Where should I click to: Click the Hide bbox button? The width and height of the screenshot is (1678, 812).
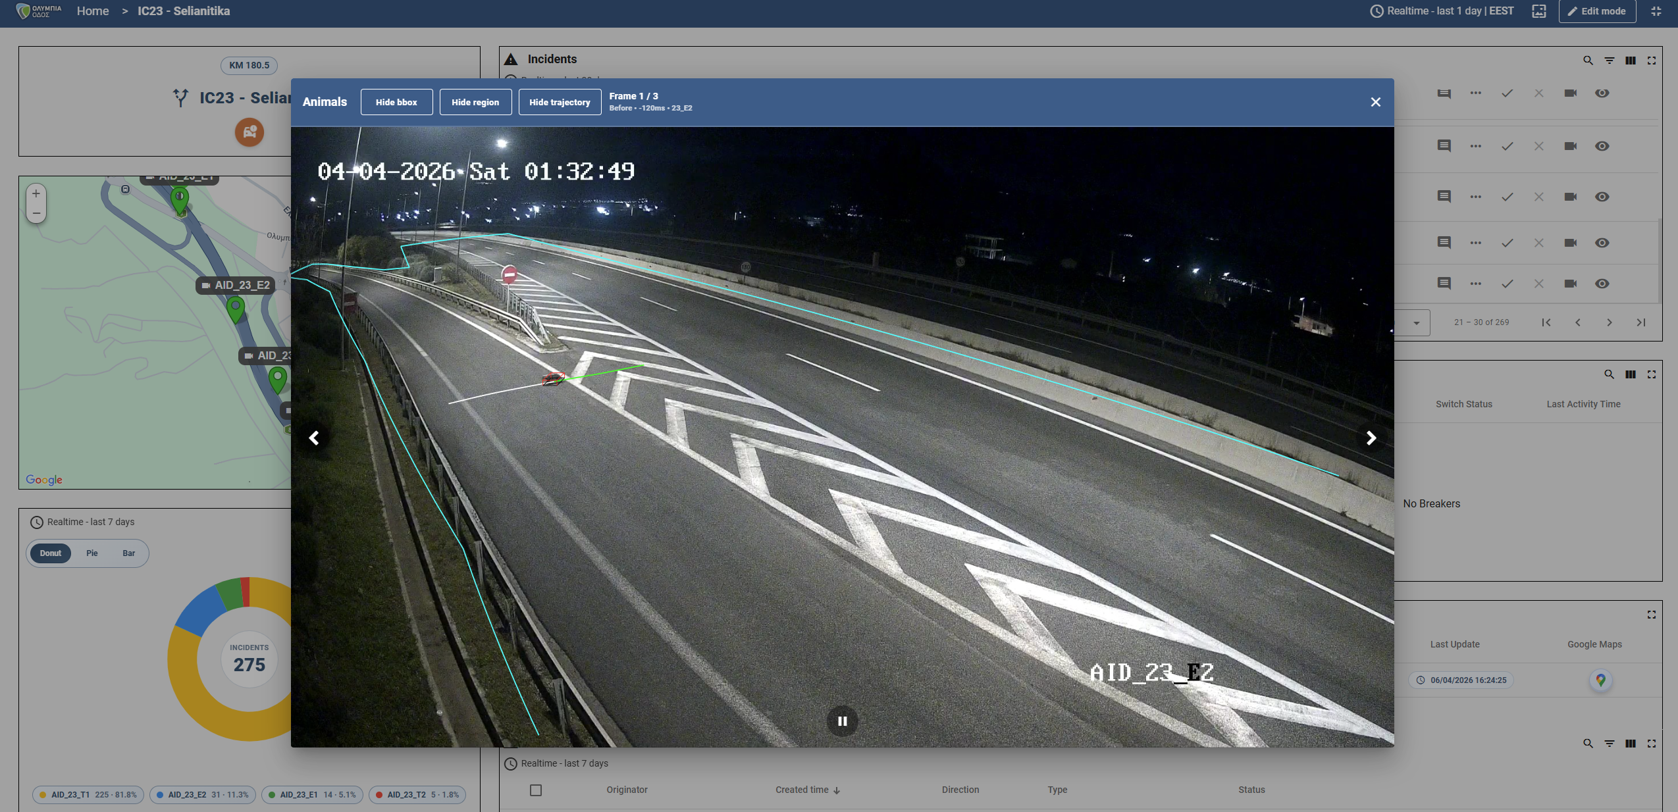click(x=396, y=102)
